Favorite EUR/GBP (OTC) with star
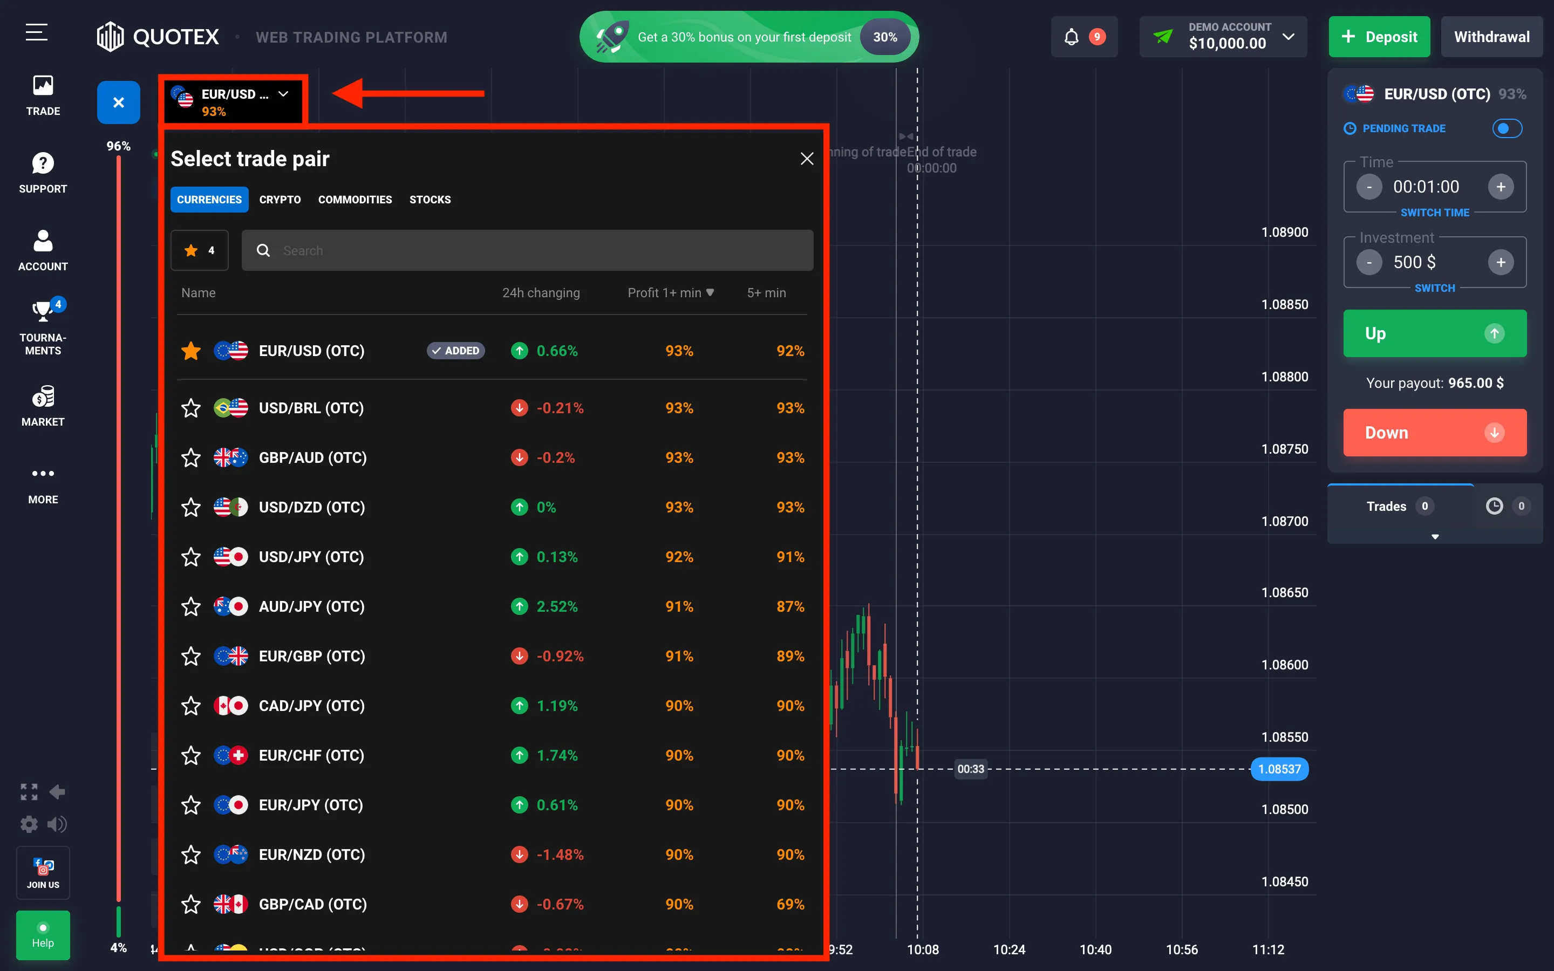The width and height of the screenshot is (1554, 971). [190, 657]
